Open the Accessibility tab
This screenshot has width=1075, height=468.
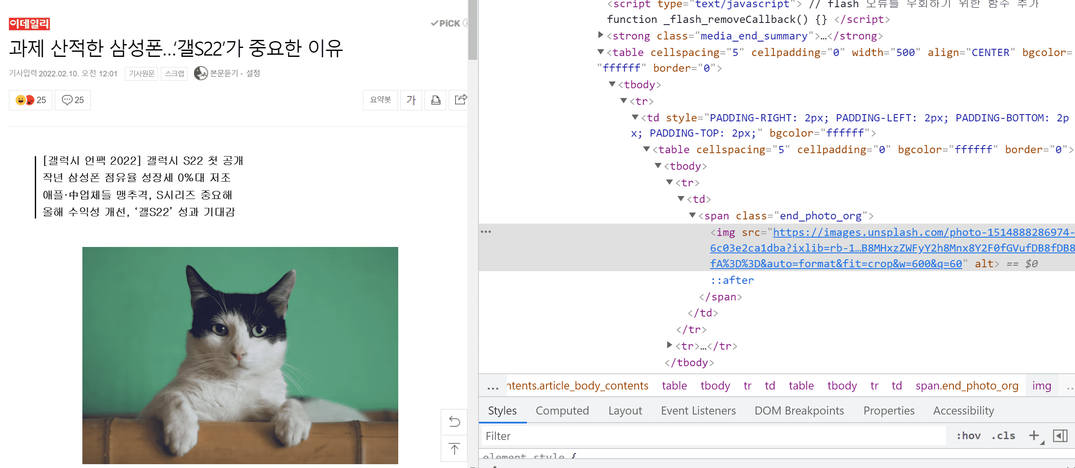point(963,410)
